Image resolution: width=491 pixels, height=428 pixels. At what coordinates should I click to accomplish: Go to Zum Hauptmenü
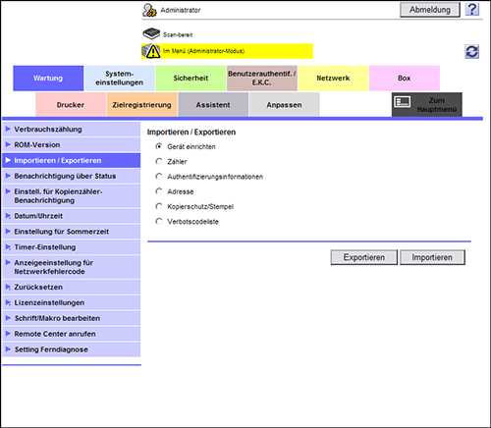(x=427, y=105)
